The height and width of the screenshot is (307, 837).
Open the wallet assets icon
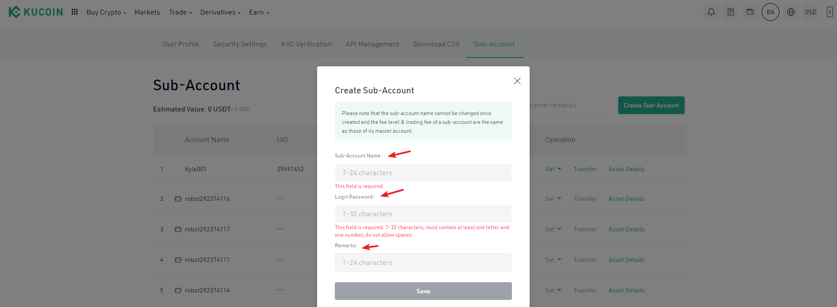click(750, 12)
